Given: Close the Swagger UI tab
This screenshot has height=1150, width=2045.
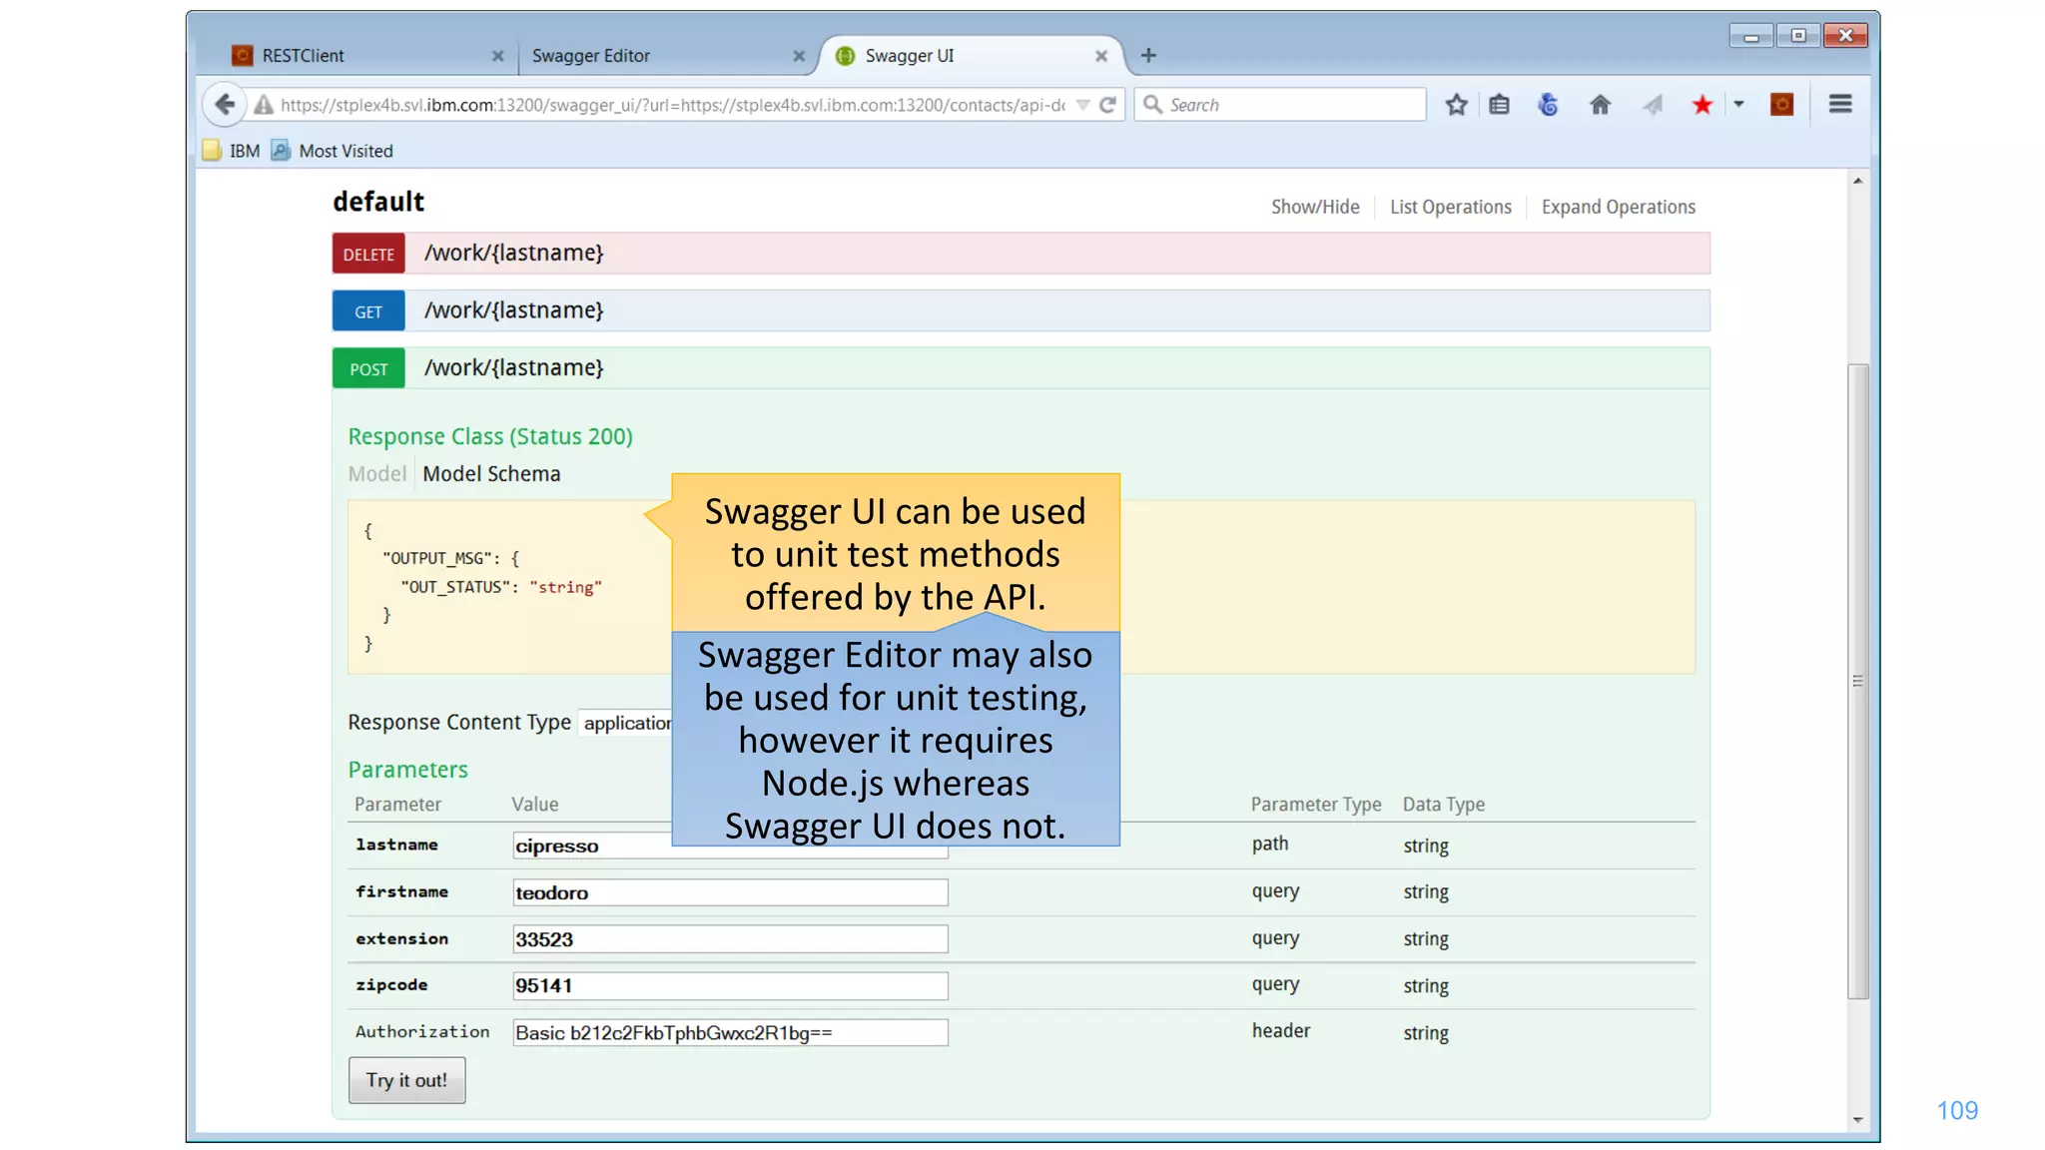Looking at the screenshot, I should (x=1101, y=56).
